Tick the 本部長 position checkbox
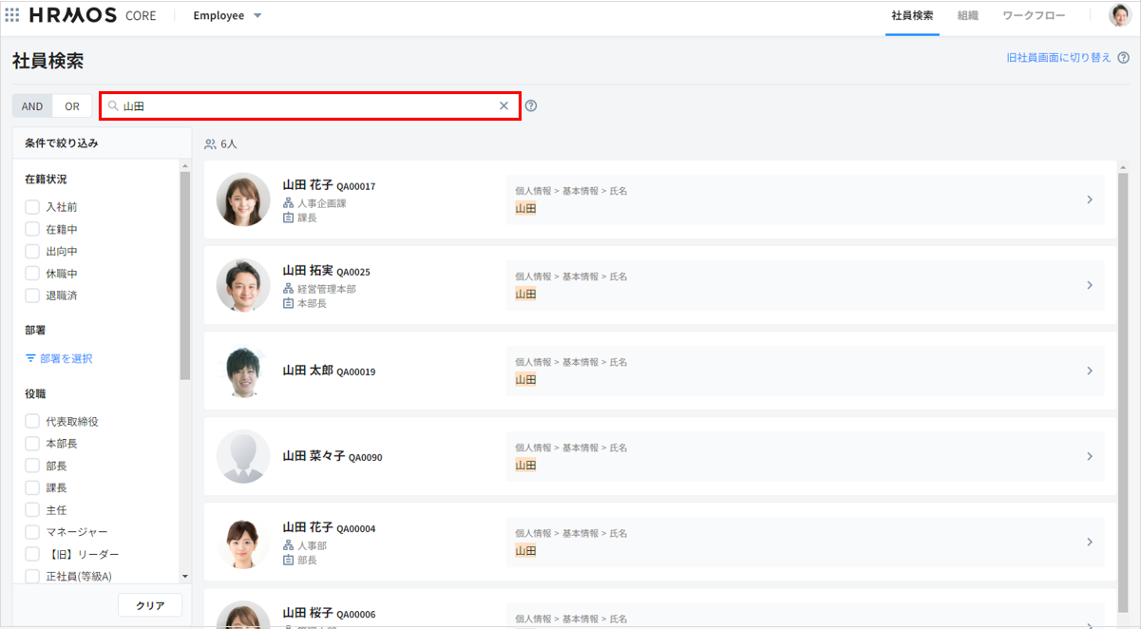 pyautogui.click(x=32, y=444)
